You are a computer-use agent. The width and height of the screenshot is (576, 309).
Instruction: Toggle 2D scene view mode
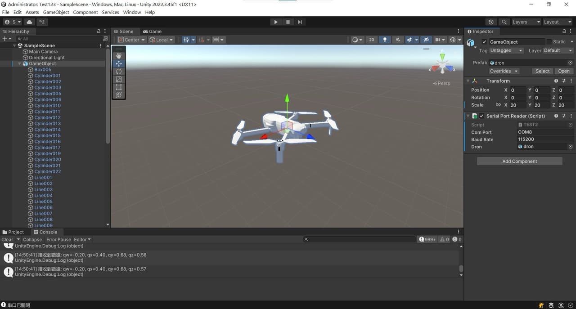371,40
